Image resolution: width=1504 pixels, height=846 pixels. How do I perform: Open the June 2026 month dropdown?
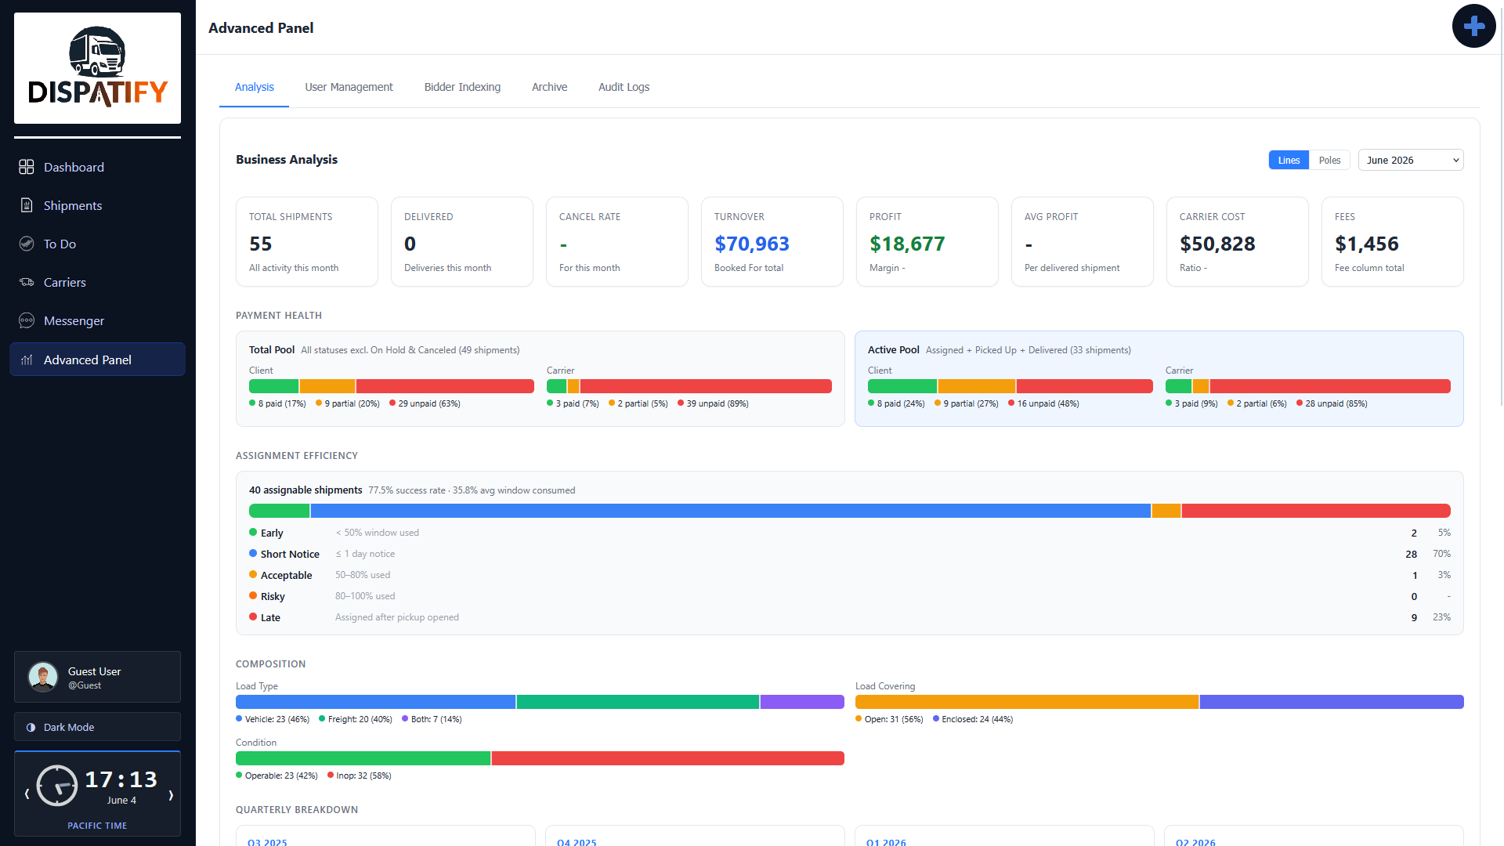coord(1410,160)
